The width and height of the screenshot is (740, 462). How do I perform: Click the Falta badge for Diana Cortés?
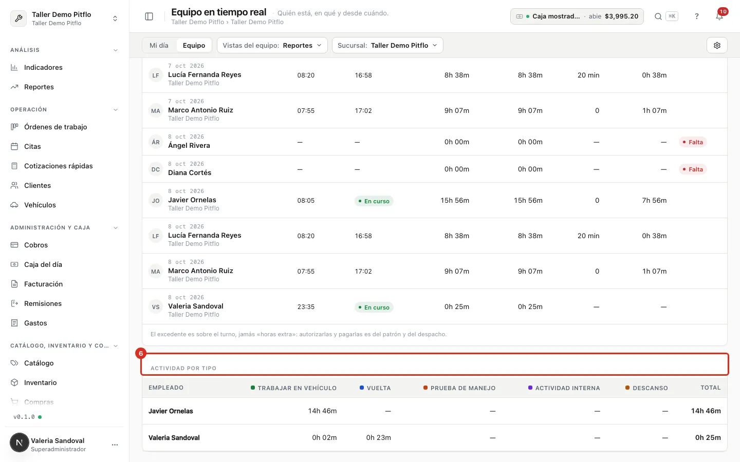[693, 169]
